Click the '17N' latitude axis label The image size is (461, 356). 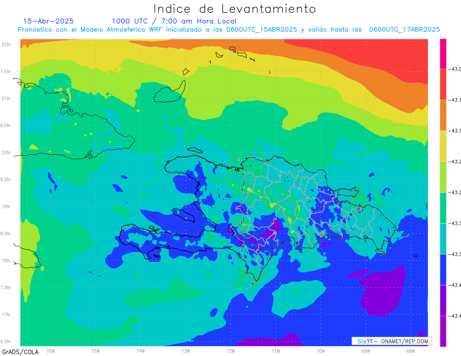point(7,315)
